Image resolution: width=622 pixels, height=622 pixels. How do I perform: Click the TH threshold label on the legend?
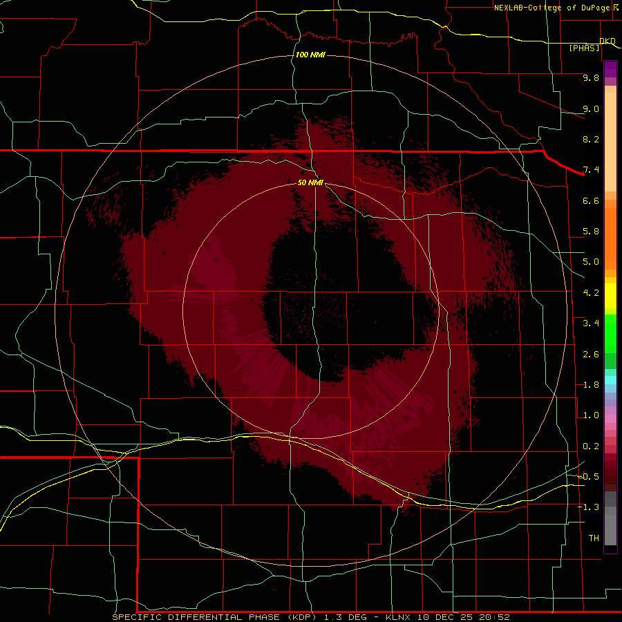pos(594,538)
